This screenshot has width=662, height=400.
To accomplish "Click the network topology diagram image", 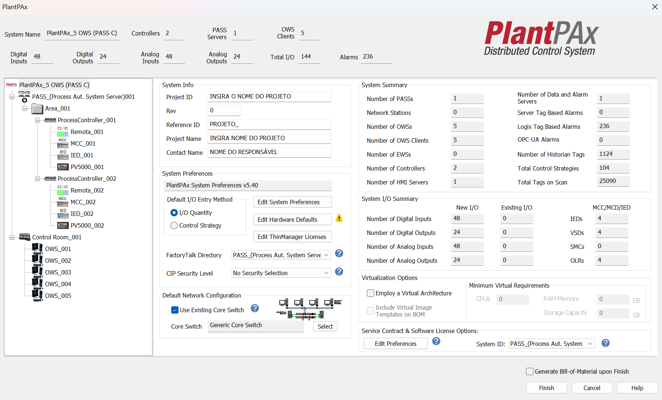I will 309,309.
